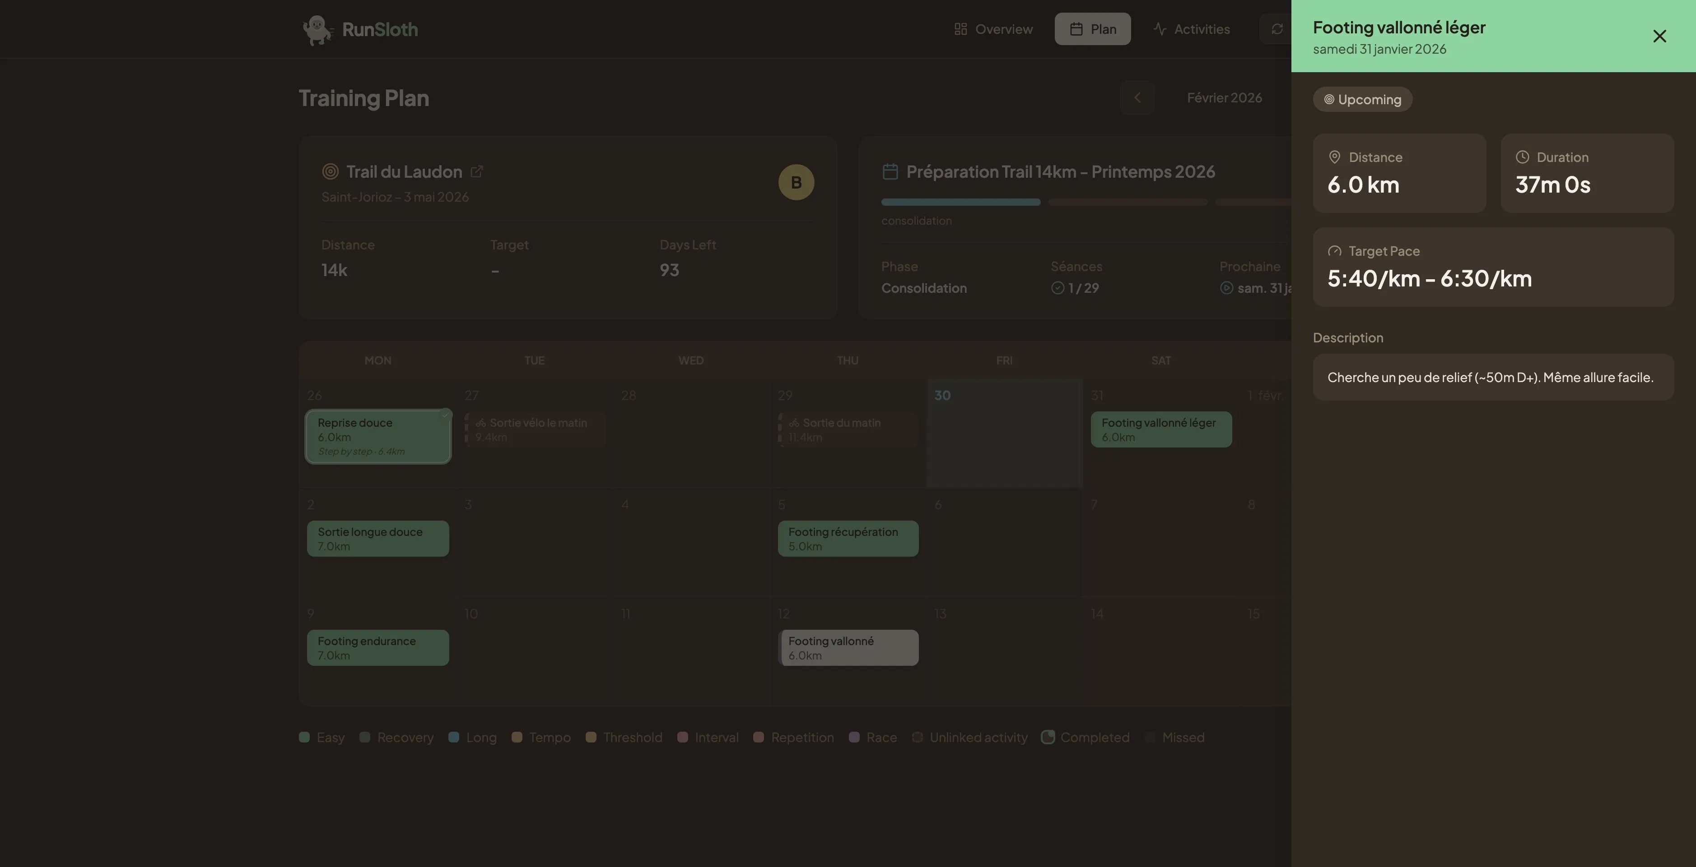Select Footing récupération 5.0km session

[848, 539]
